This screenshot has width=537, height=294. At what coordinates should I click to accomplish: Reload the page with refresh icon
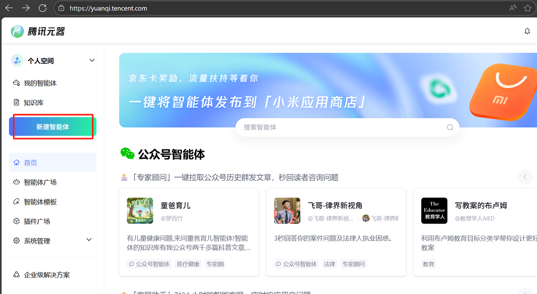42,8
